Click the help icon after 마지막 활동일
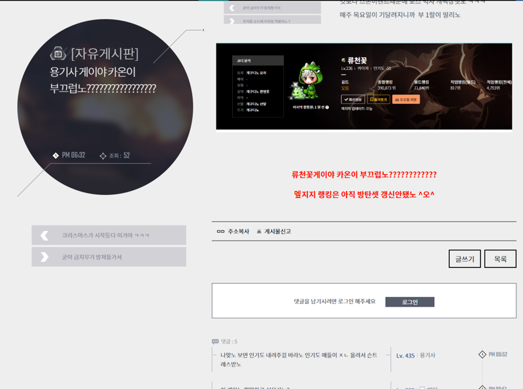The width and height of the screenshot is (523, 389). click(x=328, y=107)
